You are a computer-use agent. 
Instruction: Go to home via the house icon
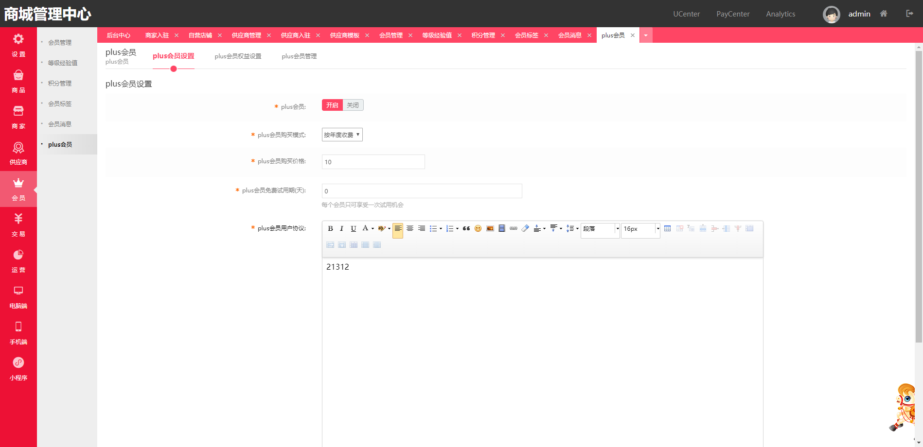884,14
